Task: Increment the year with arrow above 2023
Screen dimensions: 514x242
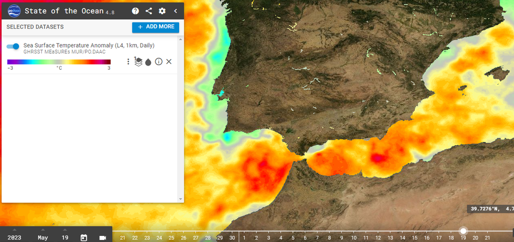Action: click(x=14, y=230)
